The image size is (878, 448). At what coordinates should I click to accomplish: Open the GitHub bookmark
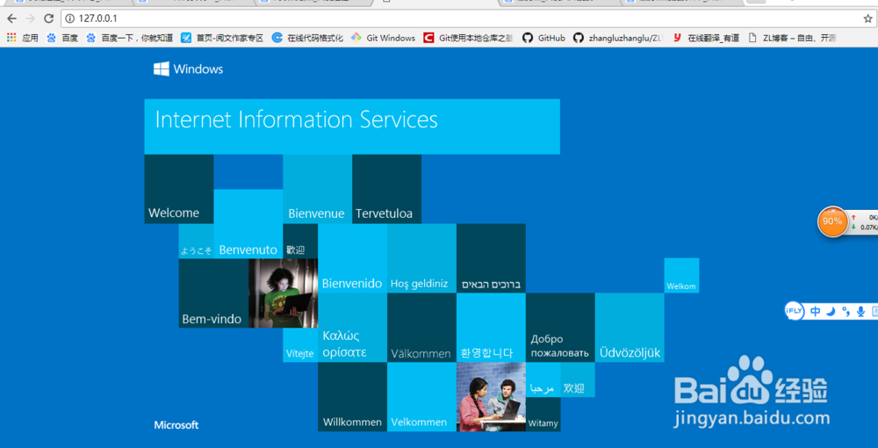[x=543, y=38]
